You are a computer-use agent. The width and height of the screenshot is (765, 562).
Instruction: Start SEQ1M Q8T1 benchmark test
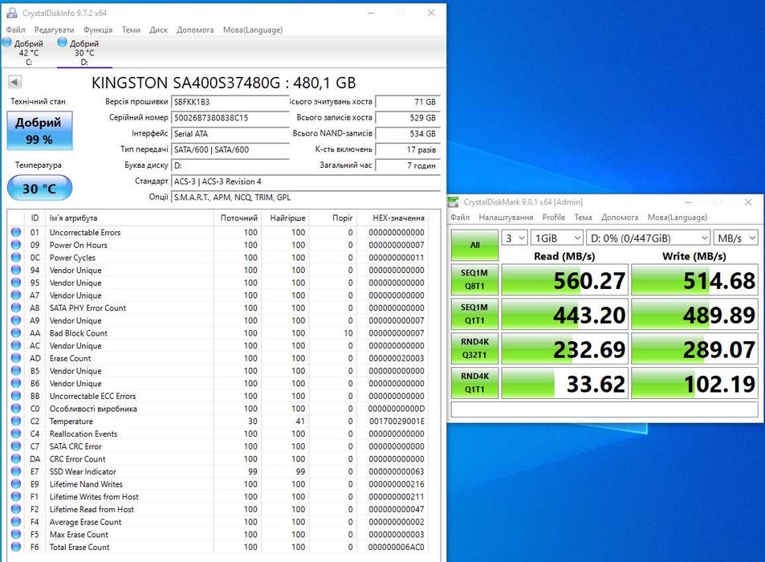pos(474,279)
